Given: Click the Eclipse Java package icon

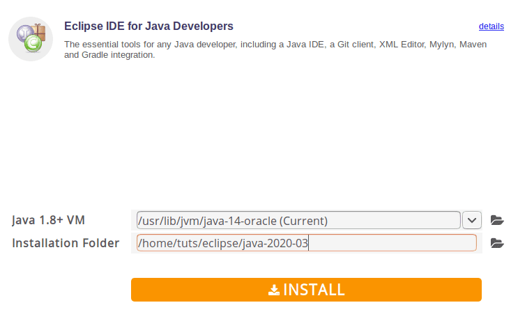Looking at the screenshot, I should coord(31,39).
